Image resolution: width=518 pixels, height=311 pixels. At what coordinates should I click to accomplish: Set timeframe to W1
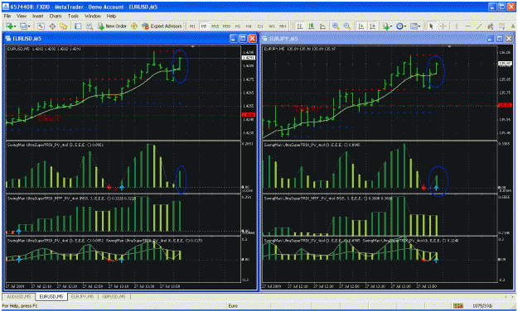click(x=272, y=26)
